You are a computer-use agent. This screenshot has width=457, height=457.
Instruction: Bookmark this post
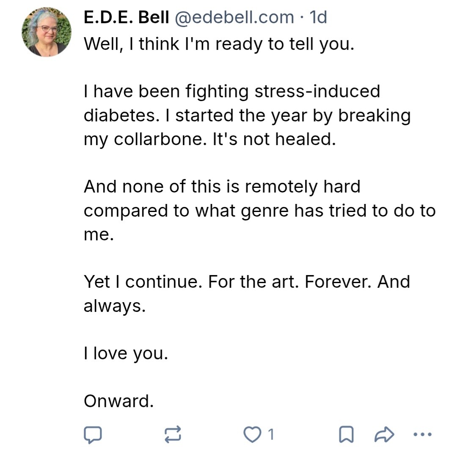[346, 434]
